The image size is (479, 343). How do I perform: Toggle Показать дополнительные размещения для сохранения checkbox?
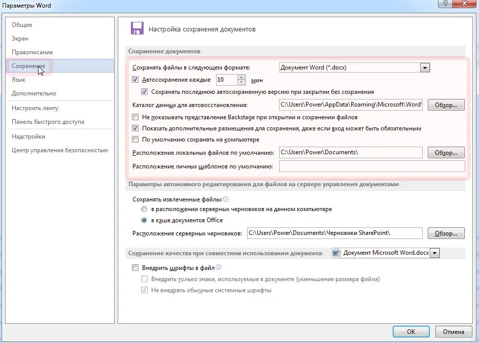coord(135,128)
